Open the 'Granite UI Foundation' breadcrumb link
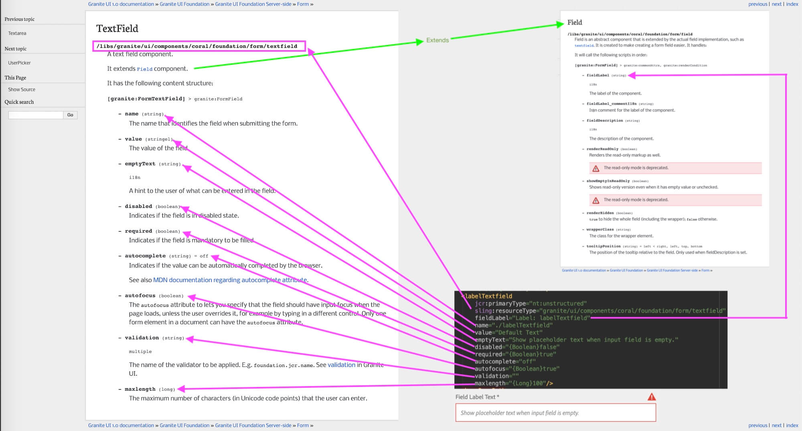This screenshot has width=802, height=431. 184,4
